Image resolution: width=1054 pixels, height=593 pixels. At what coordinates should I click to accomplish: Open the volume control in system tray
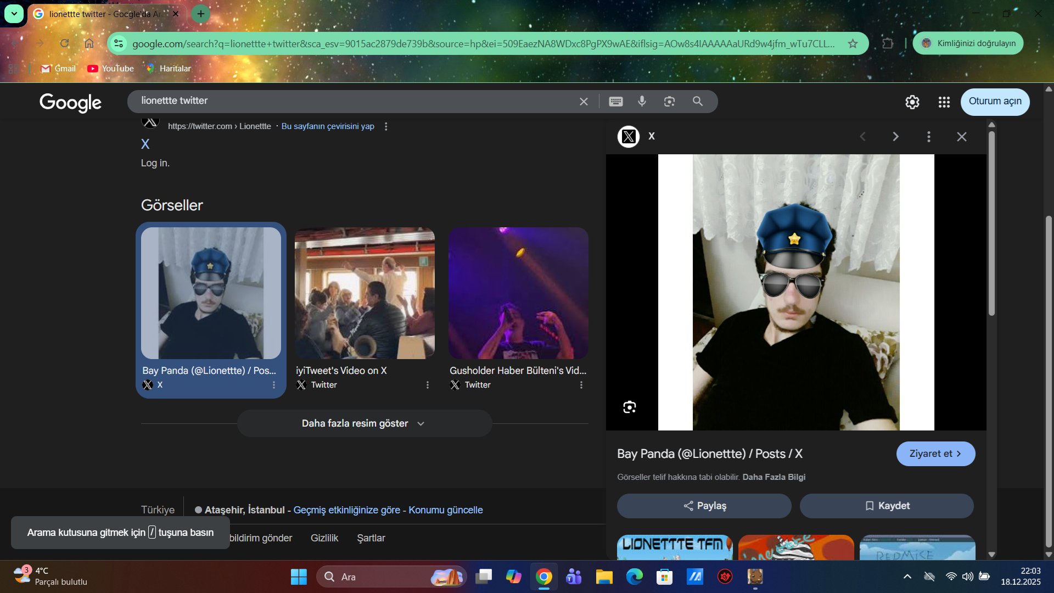[968, 577]
